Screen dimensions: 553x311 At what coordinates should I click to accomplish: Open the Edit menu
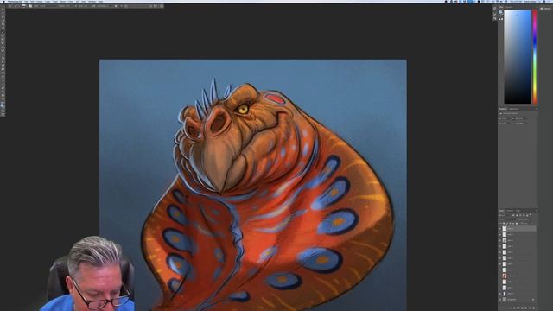pos(32,2)
